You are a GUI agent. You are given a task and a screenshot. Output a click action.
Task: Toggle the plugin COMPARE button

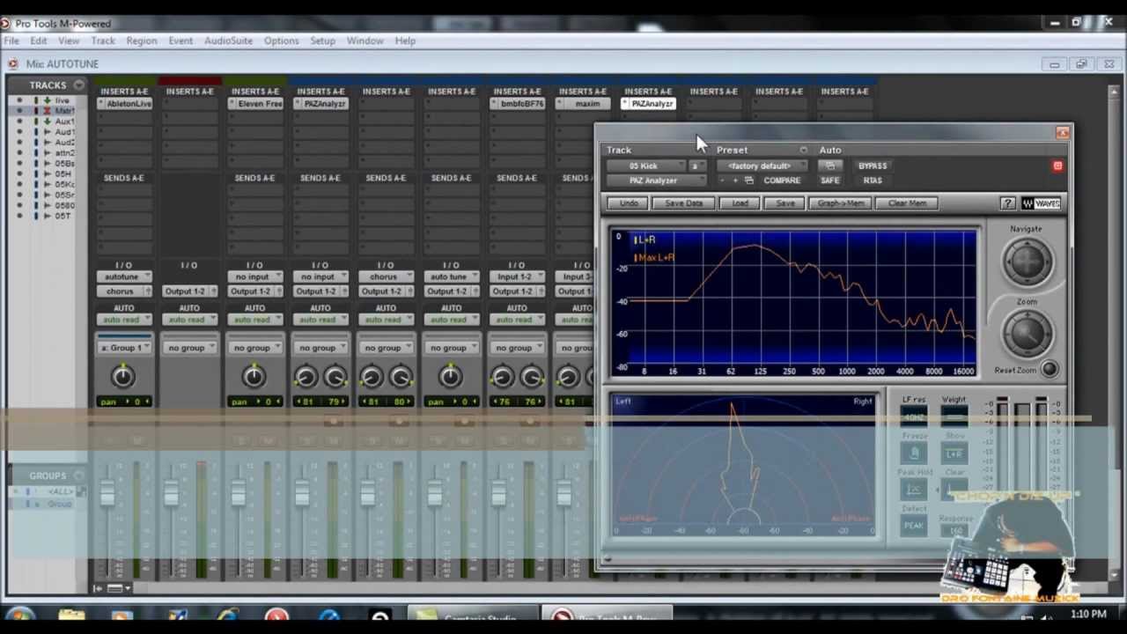[x=782, y=181]
